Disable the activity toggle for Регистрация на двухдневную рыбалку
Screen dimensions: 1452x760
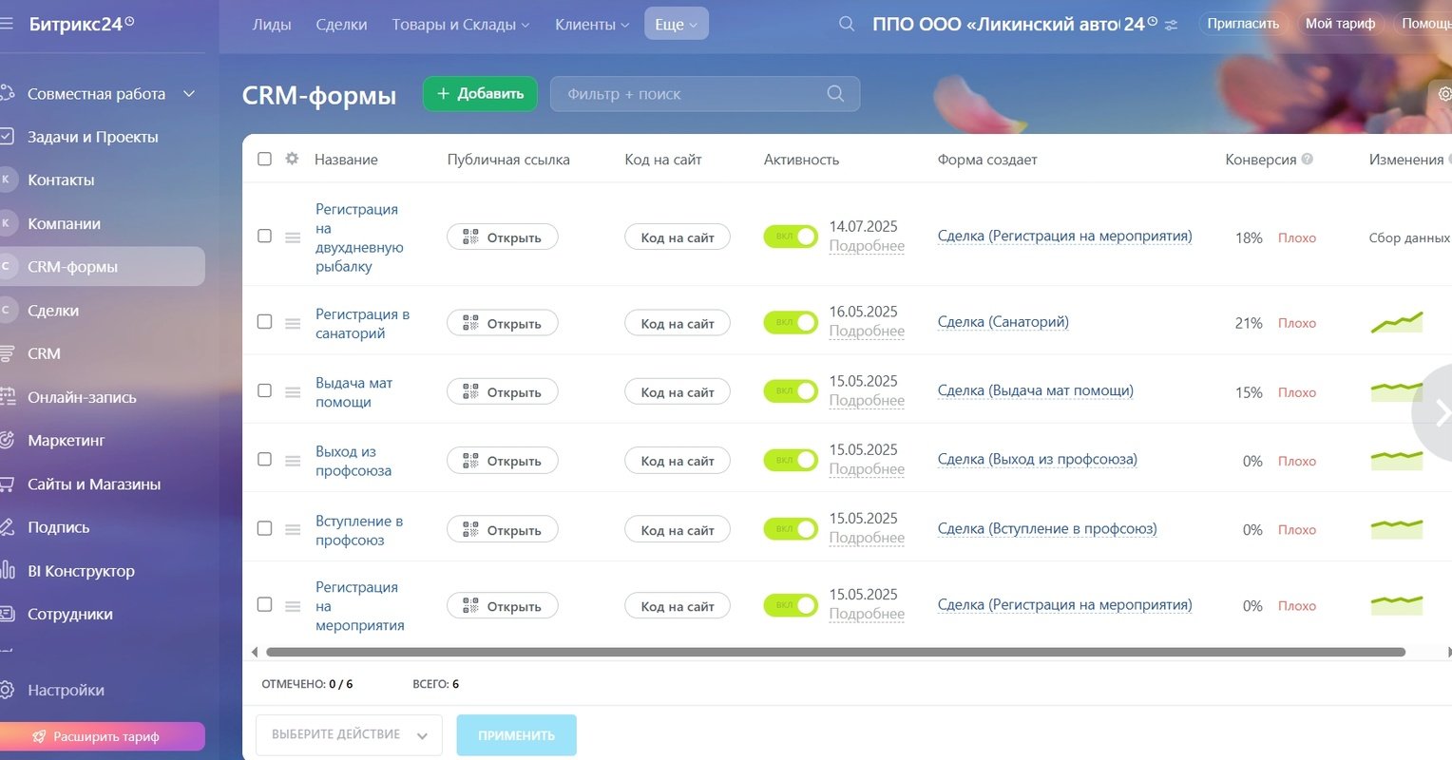(x=791, y=237)
